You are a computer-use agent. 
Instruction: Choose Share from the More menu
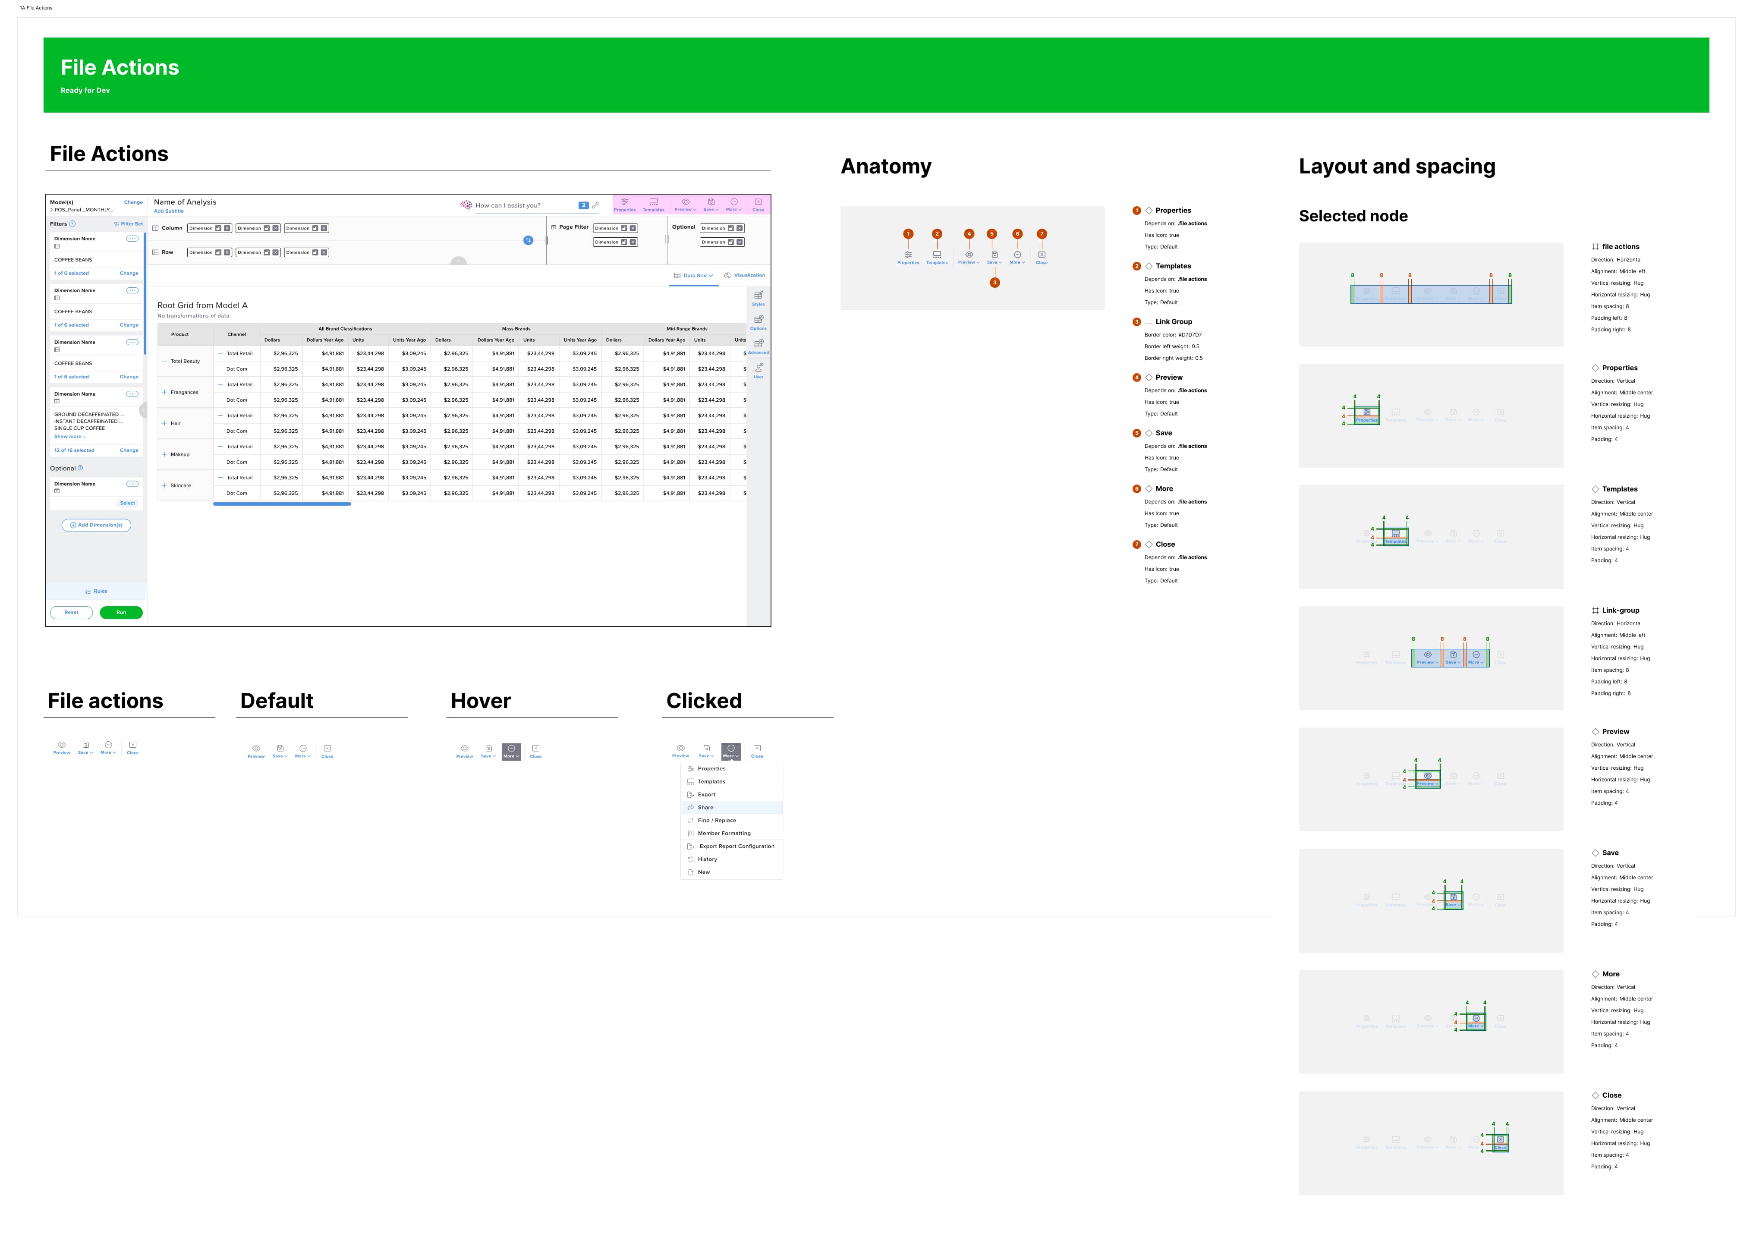pos(705,807)
